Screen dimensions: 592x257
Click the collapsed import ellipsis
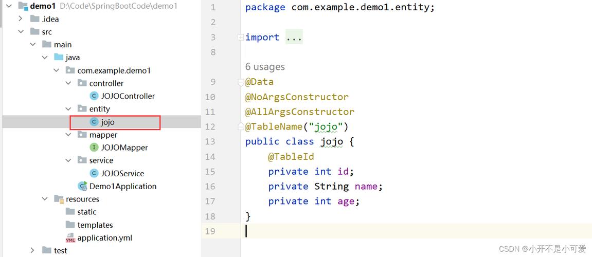(294, 38)
